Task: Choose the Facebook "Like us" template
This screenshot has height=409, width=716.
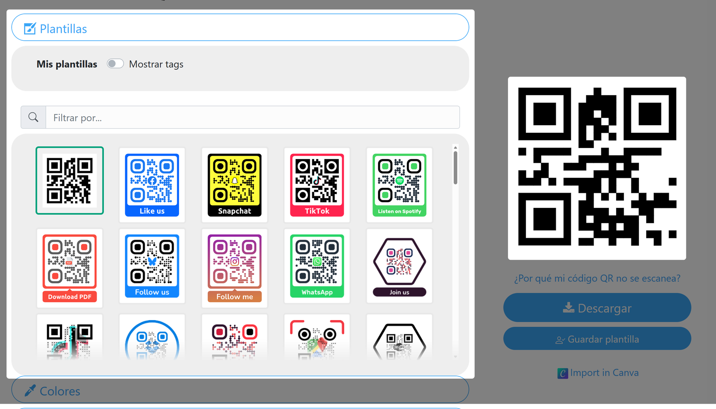Action: pos(152,185)
